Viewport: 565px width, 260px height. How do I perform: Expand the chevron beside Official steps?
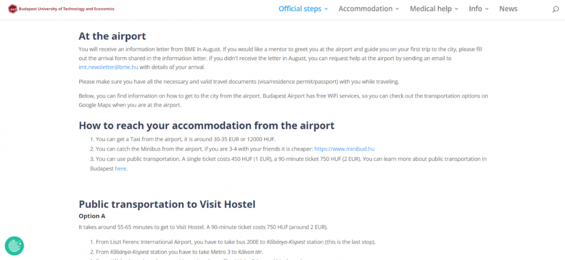tap(326, 9)
